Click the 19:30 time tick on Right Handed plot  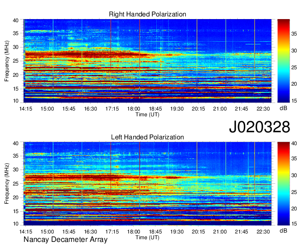click(x=177, y=109)
